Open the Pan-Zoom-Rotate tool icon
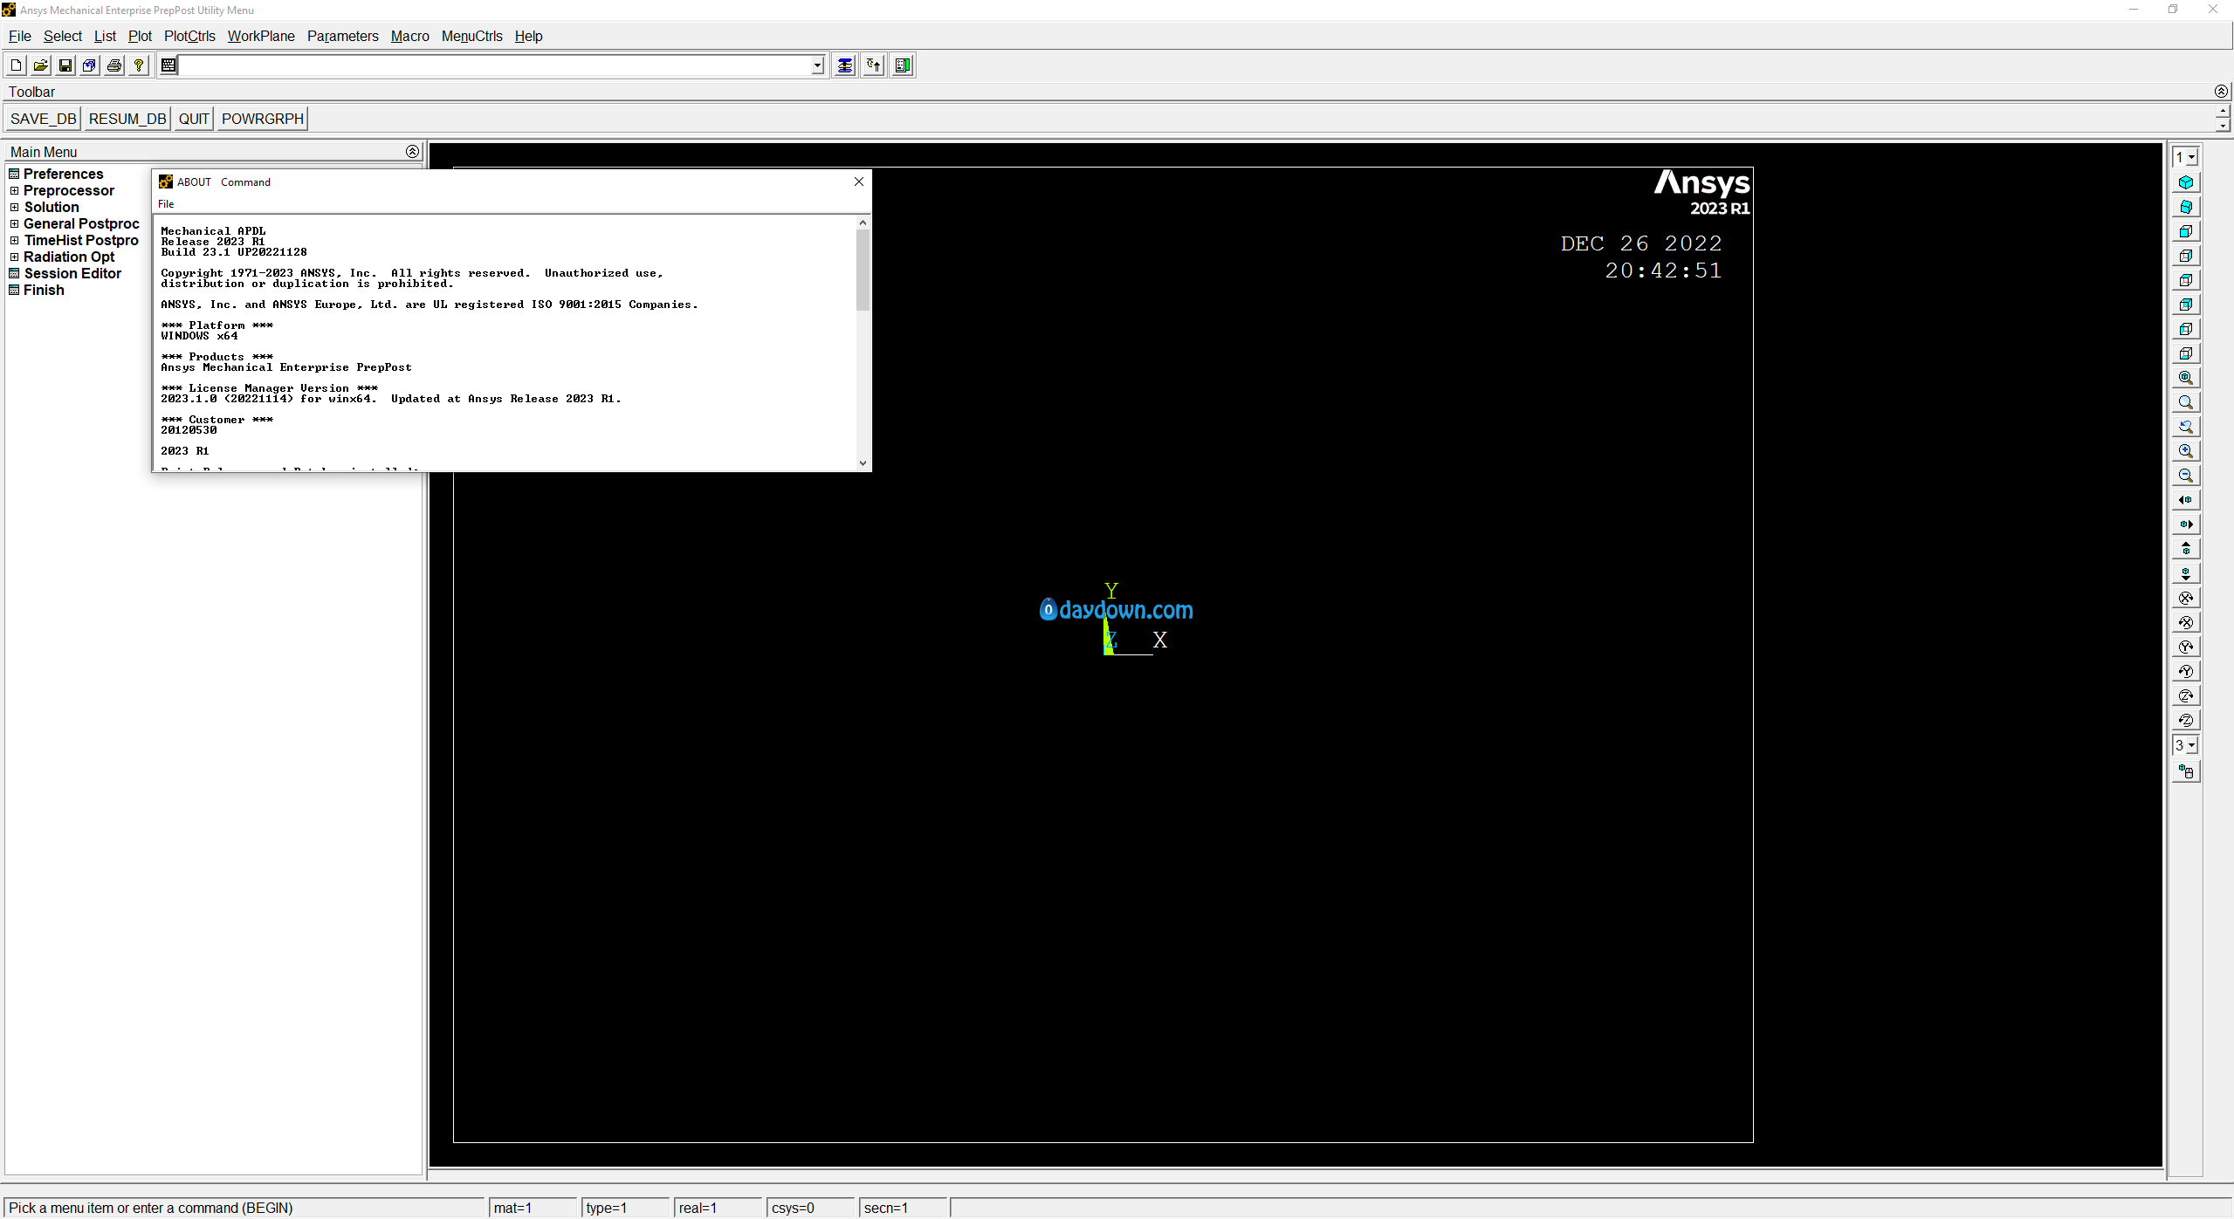The image size is (2234, 1219). 89,65
